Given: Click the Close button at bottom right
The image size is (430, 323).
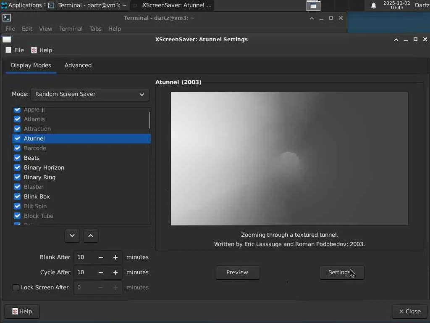Looking at the screenshot, I should (x=410, y=312).
